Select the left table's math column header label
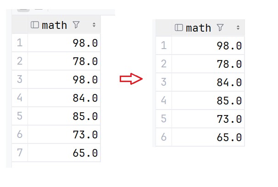The width and height of the screenshot is (278, 187). click(x=55, y=25)
